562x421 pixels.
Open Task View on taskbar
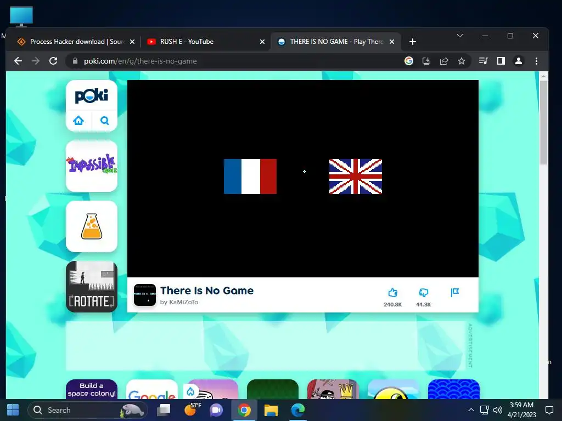tap(165, 410)
